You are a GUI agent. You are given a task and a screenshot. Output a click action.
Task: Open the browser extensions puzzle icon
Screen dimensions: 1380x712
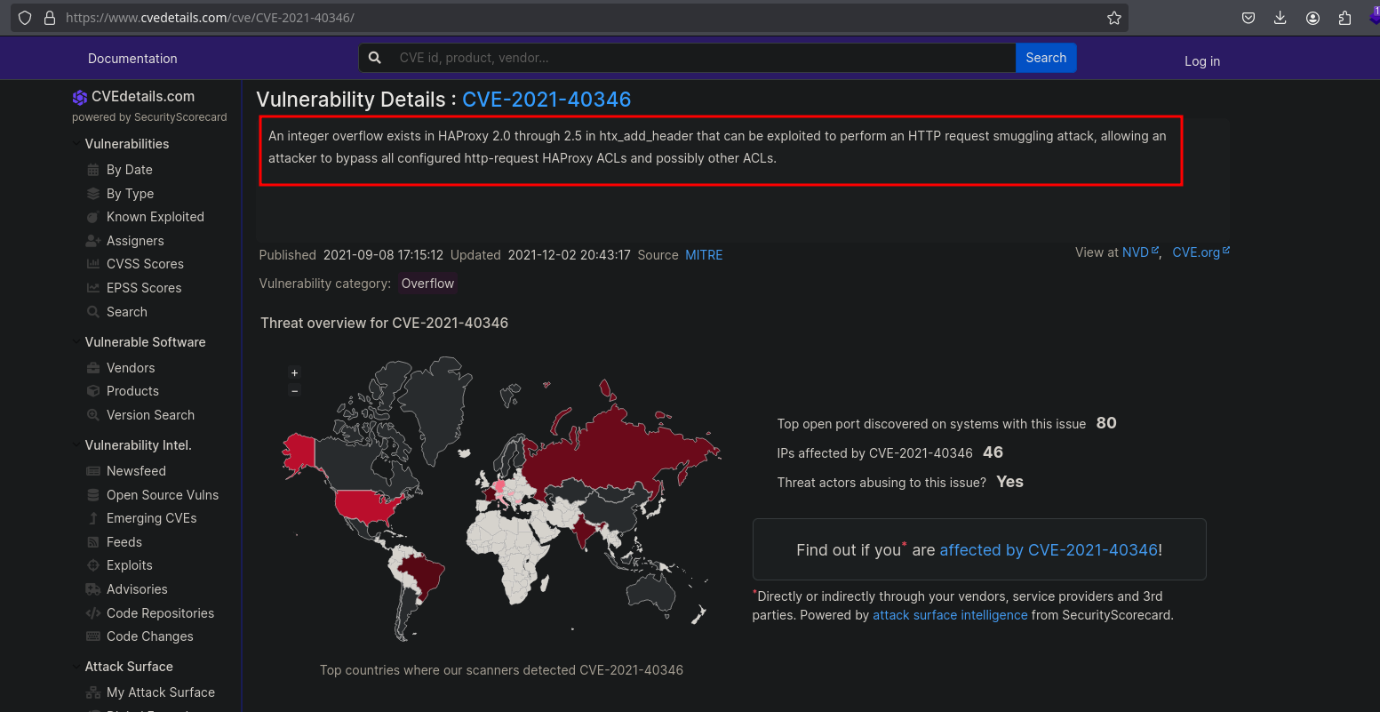(x=1344, y=18)
